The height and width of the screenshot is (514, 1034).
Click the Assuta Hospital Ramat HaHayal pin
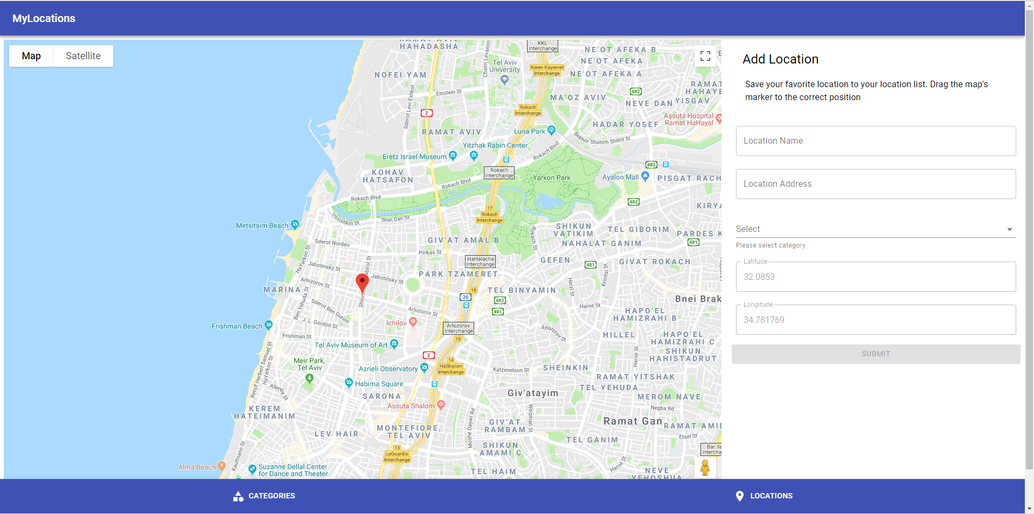[718, 118]
